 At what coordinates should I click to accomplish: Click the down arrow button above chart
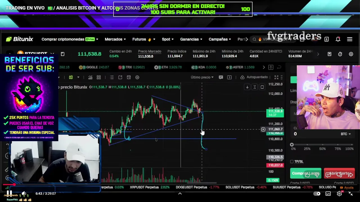(x=247, y=87)
